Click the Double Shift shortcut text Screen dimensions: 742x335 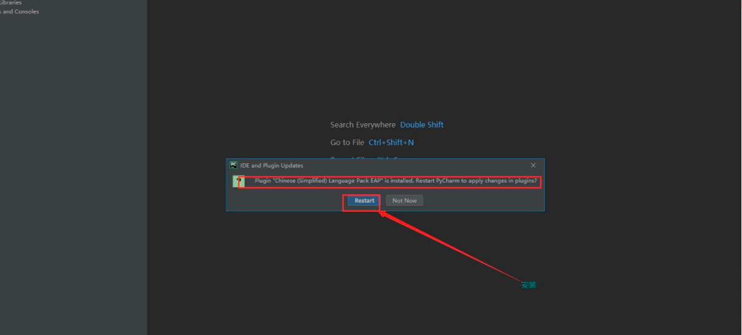(x=422, y=124)
